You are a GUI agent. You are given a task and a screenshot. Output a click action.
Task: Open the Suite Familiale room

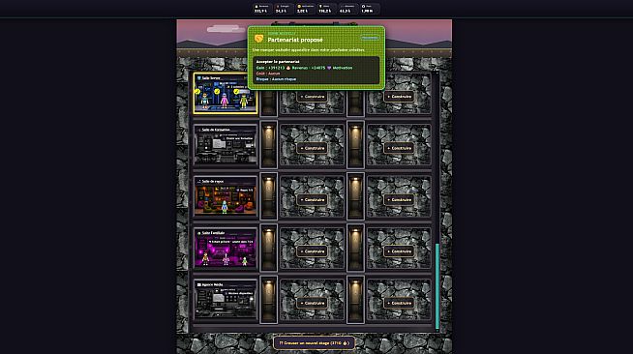[x=226, y=249]
